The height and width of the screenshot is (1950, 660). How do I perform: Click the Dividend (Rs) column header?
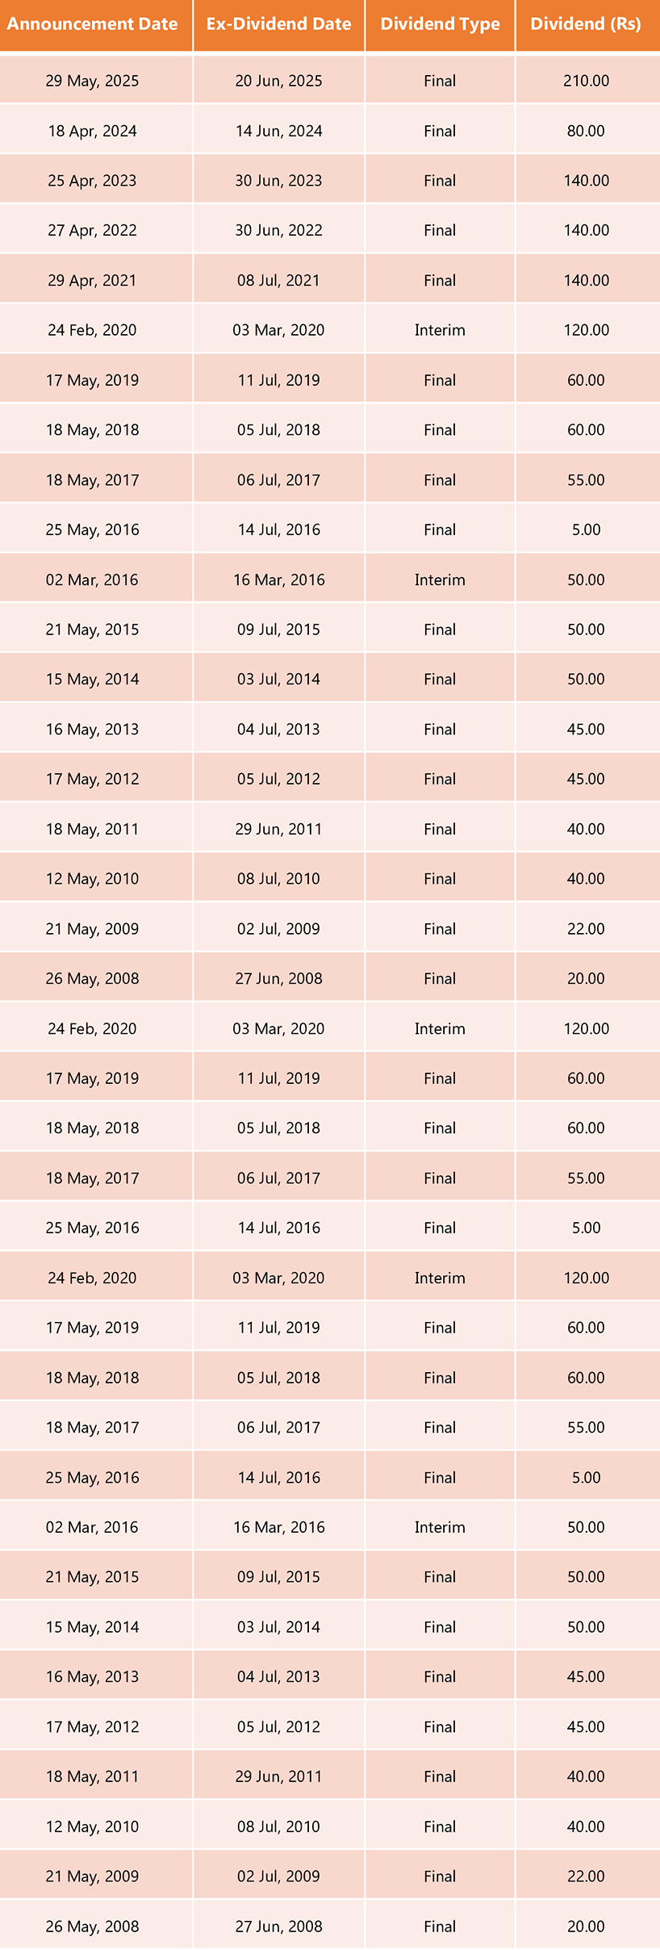click(x=586, y=24)
